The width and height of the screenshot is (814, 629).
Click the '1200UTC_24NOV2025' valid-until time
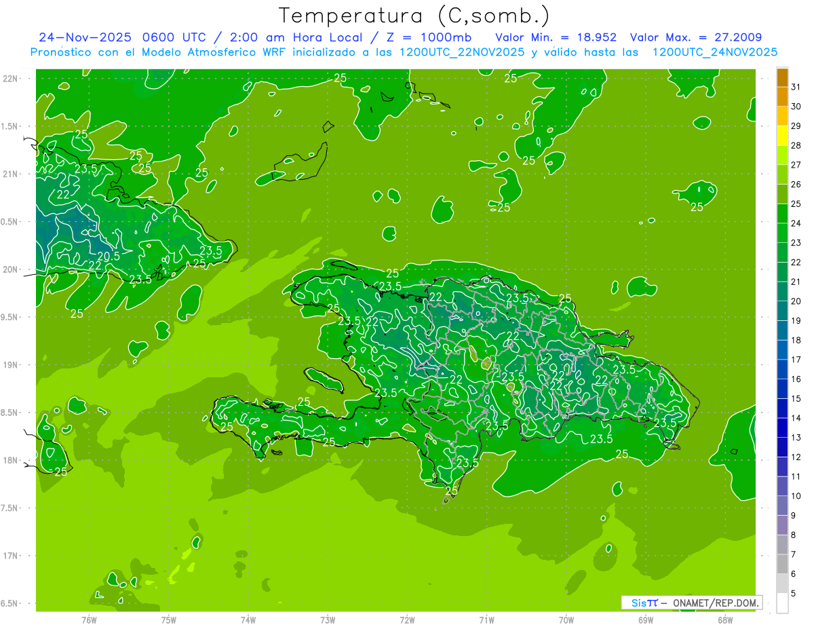(714, 52)
